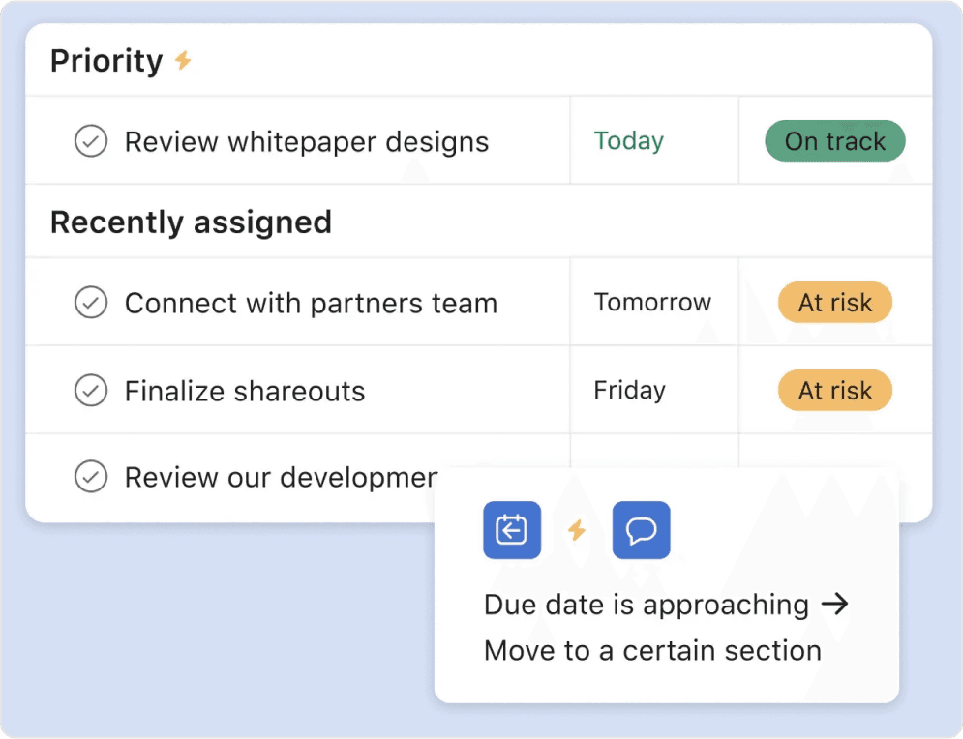This screenshot has height=739, width=963.
Task: Click the lightning bolt beside Priority
Action: point(183,61)
